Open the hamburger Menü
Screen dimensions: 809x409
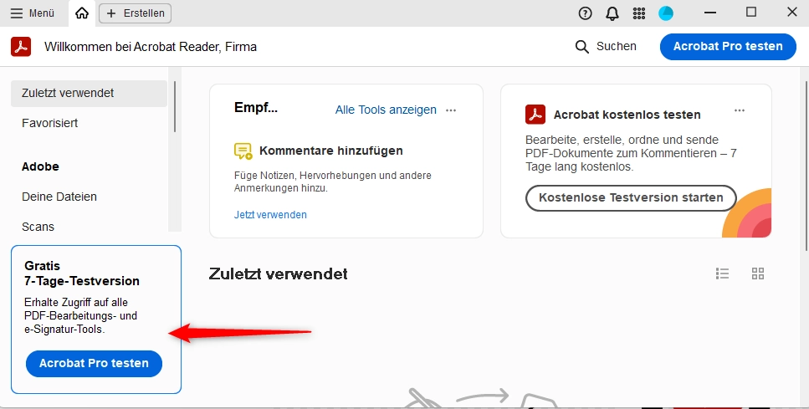tap(32, 13)
